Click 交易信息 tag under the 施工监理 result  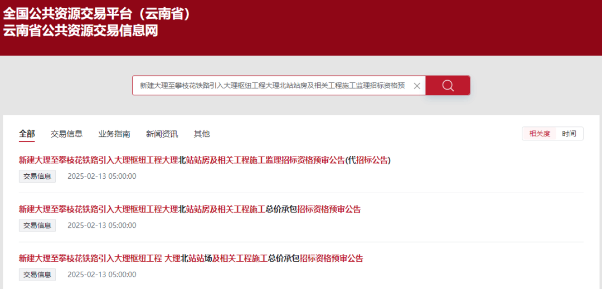[37, 177]
